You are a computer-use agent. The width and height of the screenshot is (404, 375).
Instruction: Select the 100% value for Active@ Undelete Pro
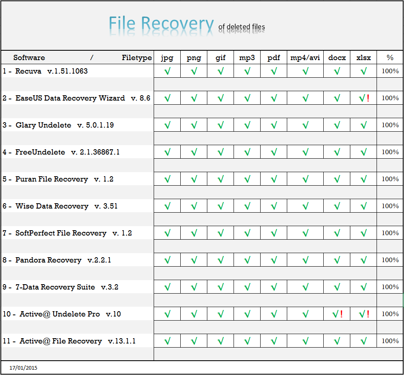click(x=390, y=314)
